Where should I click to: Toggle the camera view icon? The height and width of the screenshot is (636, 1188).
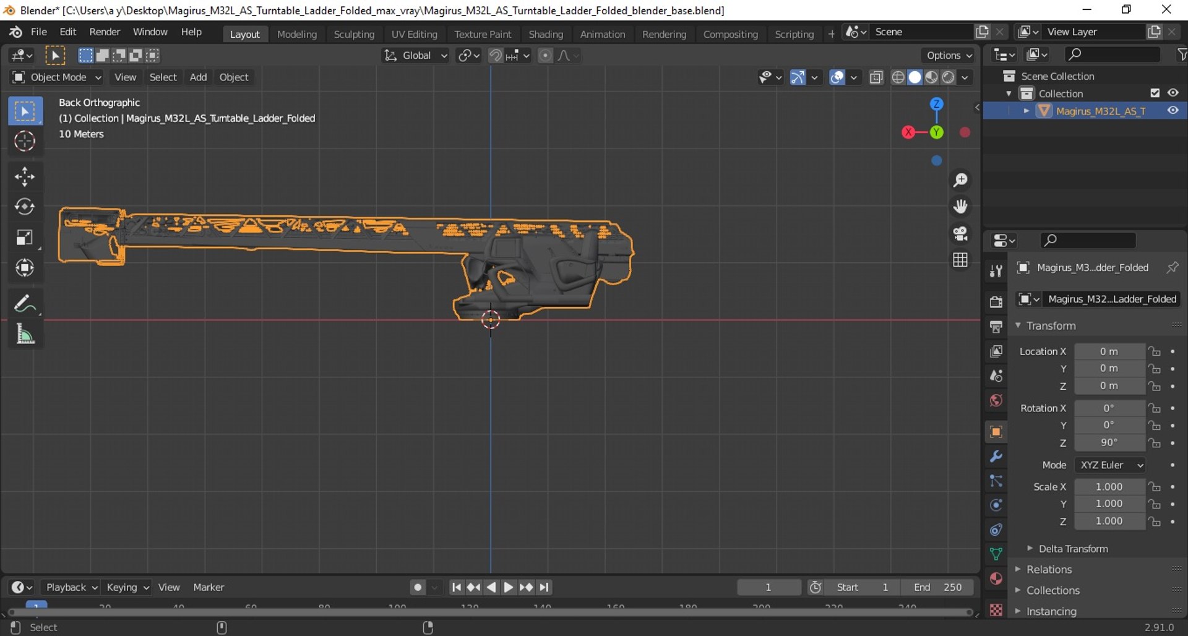(x=960, y=233)
